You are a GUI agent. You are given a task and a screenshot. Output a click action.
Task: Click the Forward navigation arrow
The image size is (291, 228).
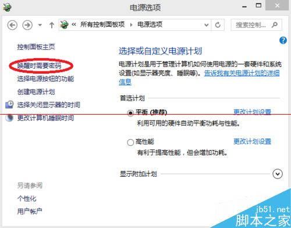(27, 25)
